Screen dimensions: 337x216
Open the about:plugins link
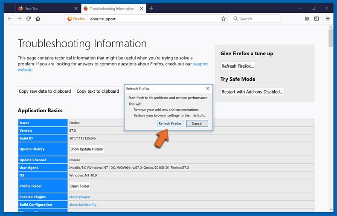point(80,197)
